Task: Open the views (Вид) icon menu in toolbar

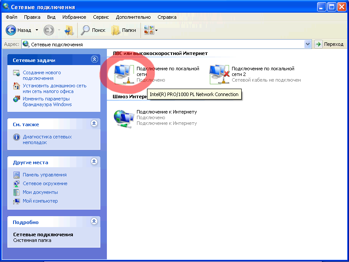Action: pyautogui.click(x=151, y=30)
